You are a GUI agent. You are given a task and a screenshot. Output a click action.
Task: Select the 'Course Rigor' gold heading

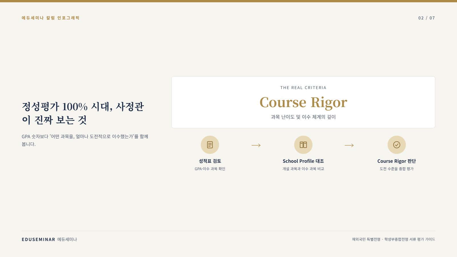click(303, 102)
